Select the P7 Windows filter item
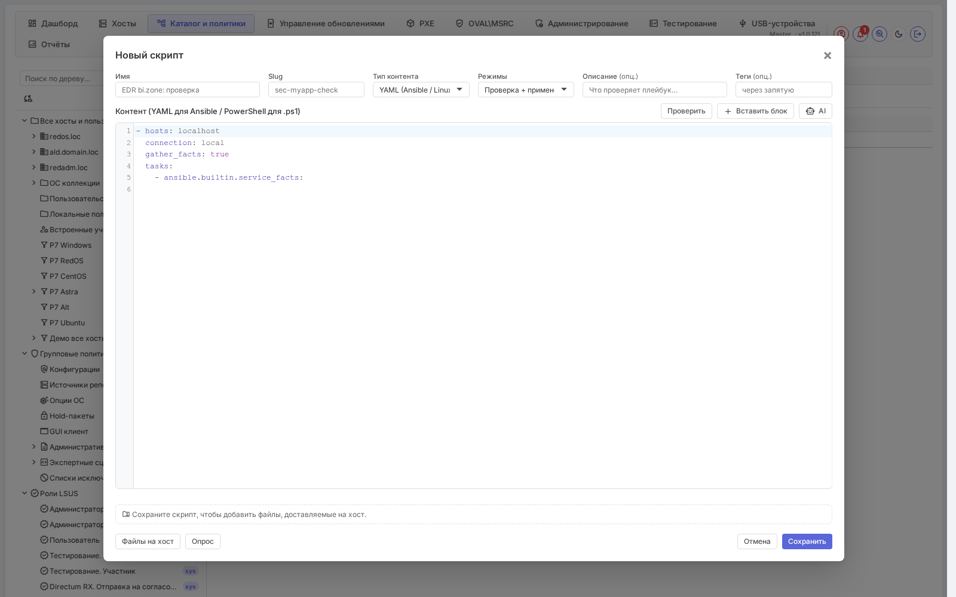956x597 pixels. [x=66, y=245]
